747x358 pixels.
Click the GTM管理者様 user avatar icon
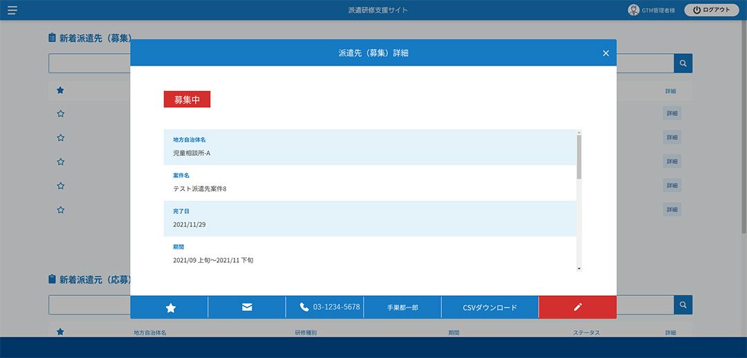634,10
